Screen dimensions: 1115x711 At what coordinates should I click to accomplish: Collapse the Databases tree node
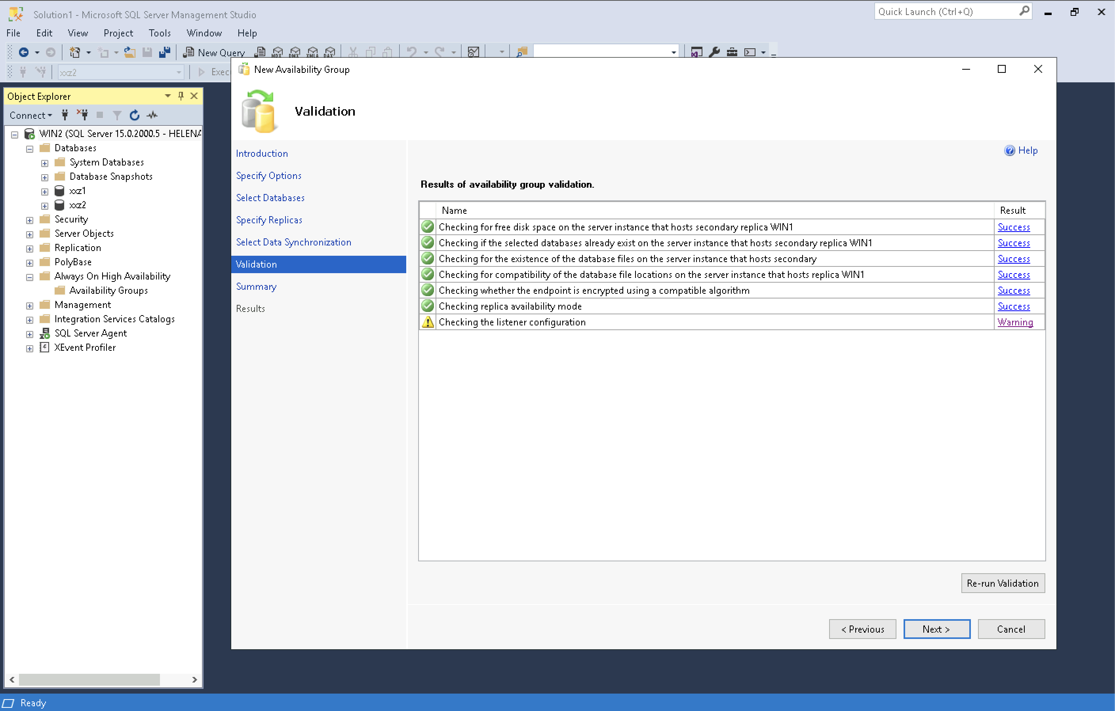point(30,149)
